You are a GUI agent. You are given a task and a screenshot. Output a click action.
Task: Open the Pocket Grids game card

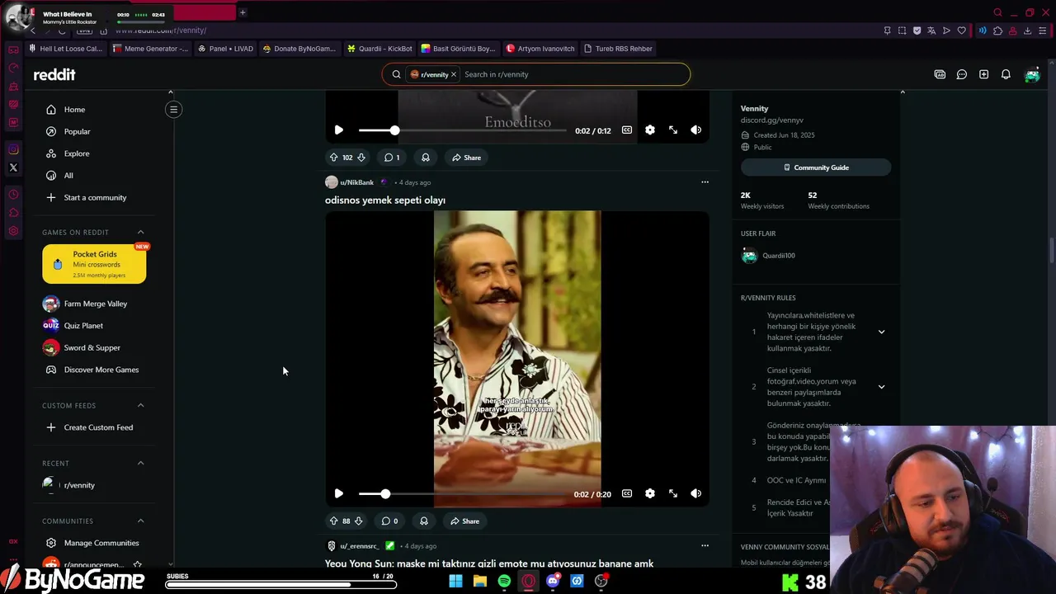coord(94,264)
